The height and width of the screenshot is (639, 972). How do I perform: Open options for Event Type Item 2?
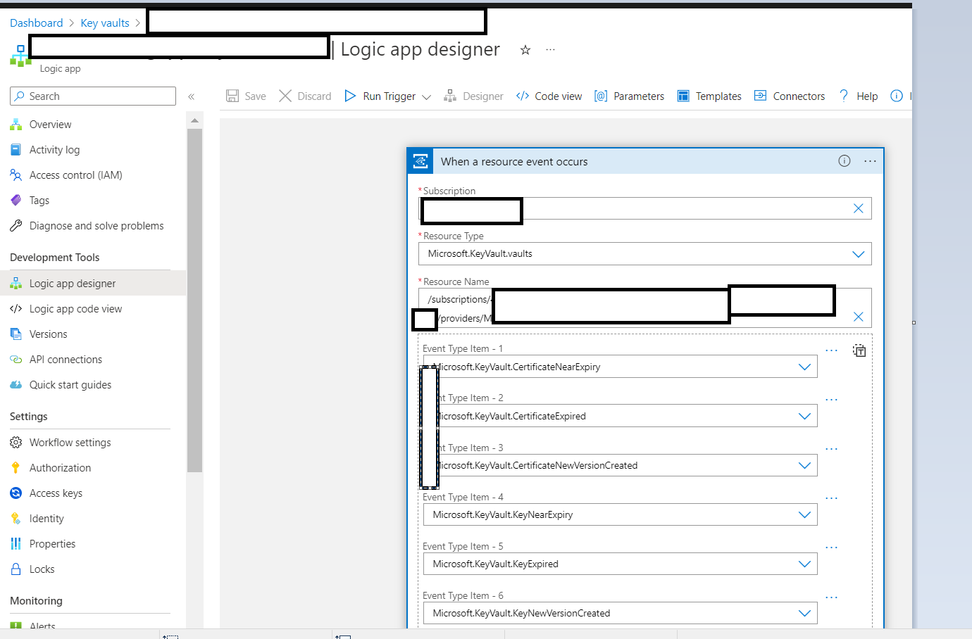click(x=832, y=400)
